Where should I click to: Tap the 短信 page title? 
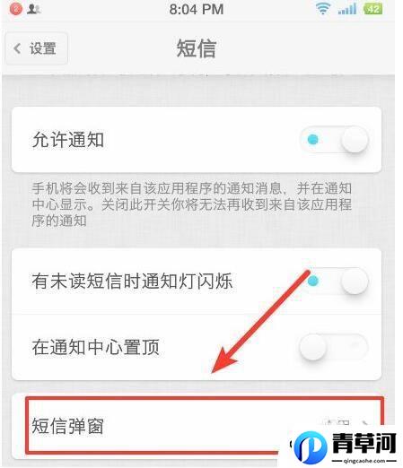tap(197, 48)
